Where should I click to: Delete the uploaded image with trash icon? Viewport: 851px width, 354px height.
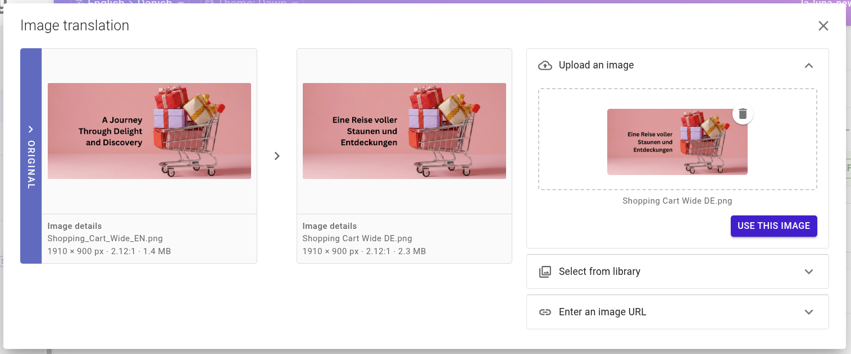[x=743, y=114]
